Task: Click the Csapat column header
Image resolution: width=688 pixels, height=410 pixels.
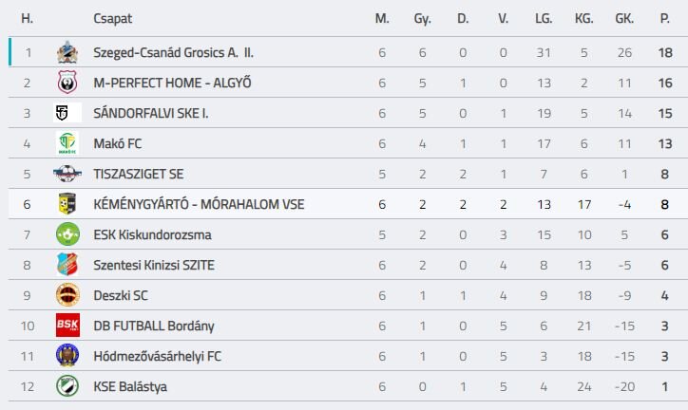Action: point(113,18)
